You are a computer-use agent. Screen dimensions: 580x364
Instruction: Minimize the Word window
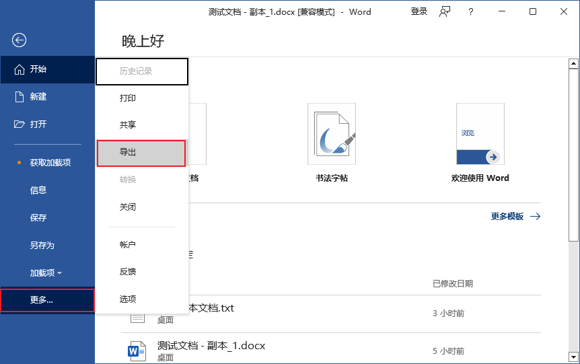(x=502, y=12)
